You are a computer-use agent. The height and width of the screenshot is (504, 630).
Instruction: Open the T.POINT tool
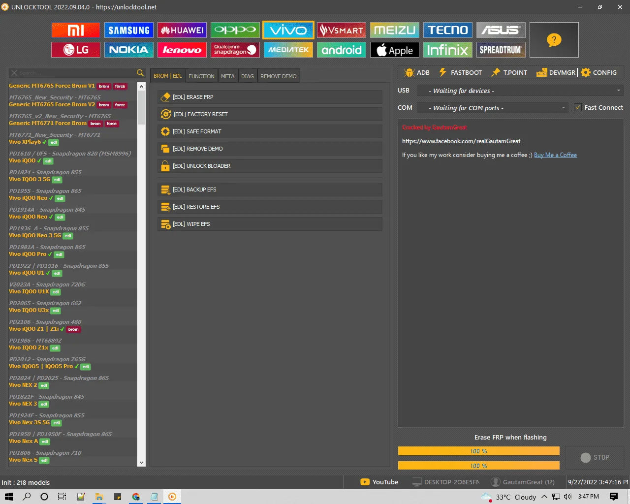click(509, 72)
